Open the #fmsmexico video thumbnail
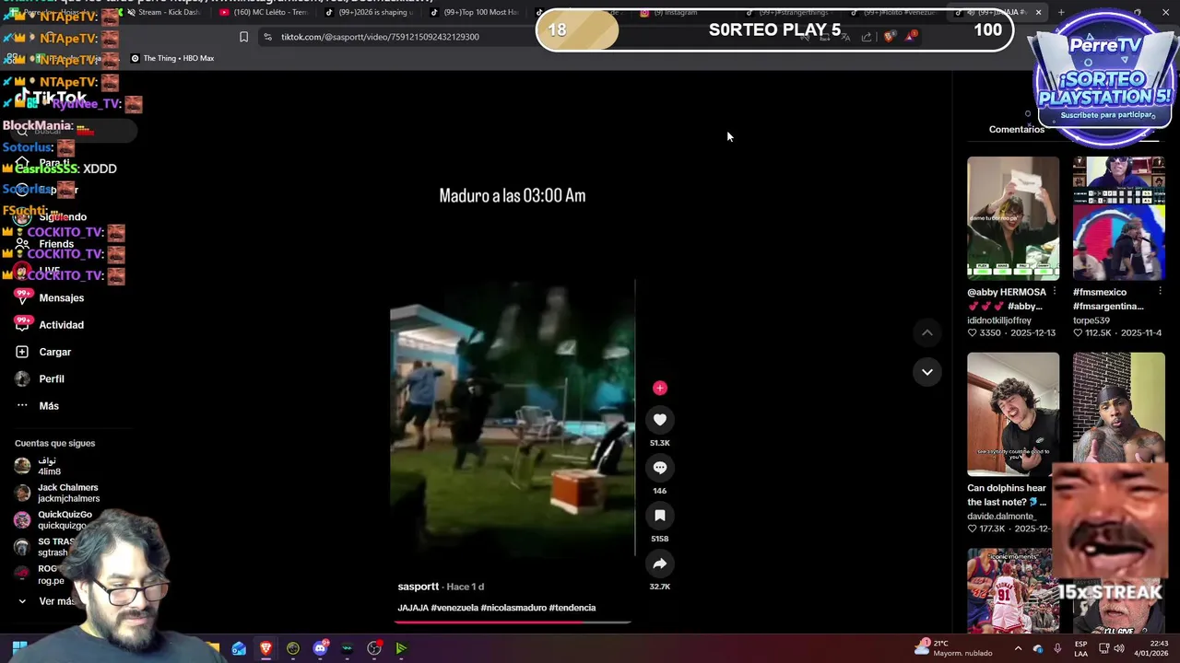The width and height of the screenshot is (1180, 663). pos(1118,218)
